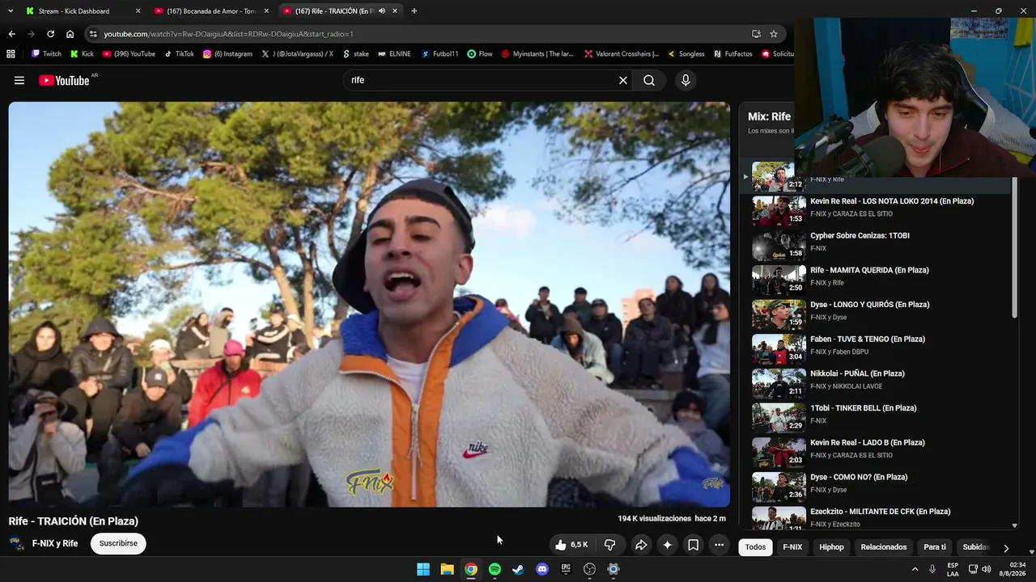Dislike the Rife TRAICIÓN video
Screen dimensions: 1036x582
point(610,545)
